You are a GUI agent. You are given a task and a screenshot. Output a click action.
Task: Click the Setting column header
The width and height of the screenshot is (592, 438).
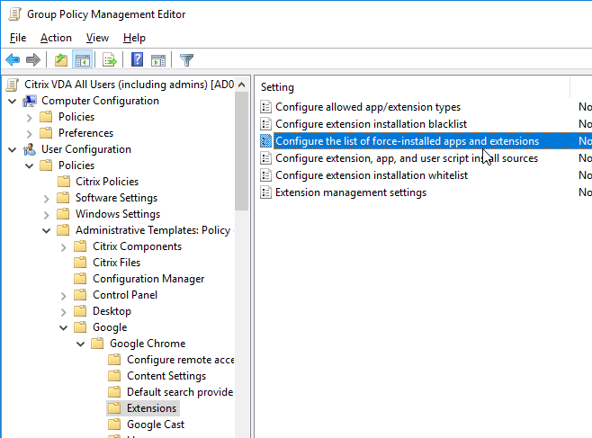pyautogui.click(x=414, y=87)
